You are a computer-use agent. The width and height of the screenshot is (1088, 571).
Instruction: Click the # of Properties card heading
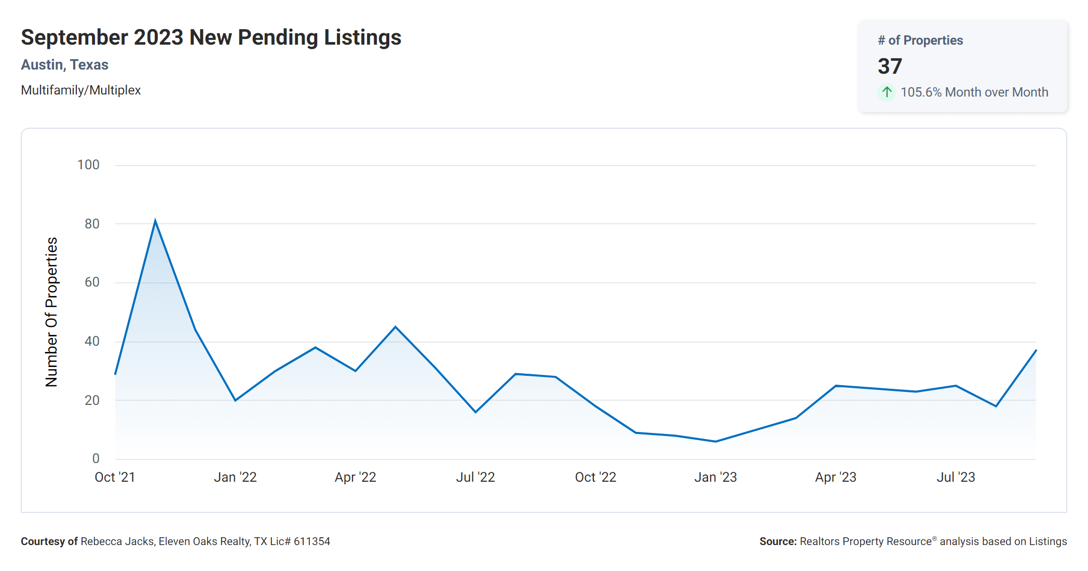920,40
